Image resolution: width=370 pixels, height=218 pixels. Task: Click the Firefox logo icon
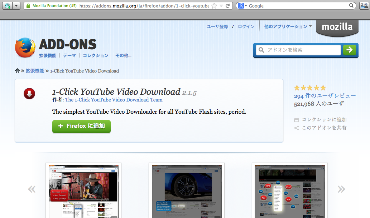point(25,48)
